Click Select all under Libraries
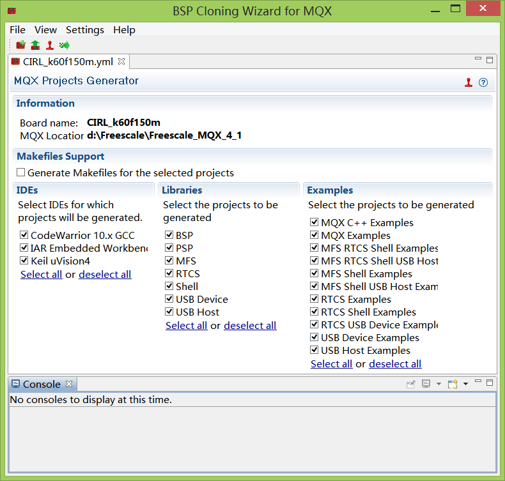 (187, 326)
